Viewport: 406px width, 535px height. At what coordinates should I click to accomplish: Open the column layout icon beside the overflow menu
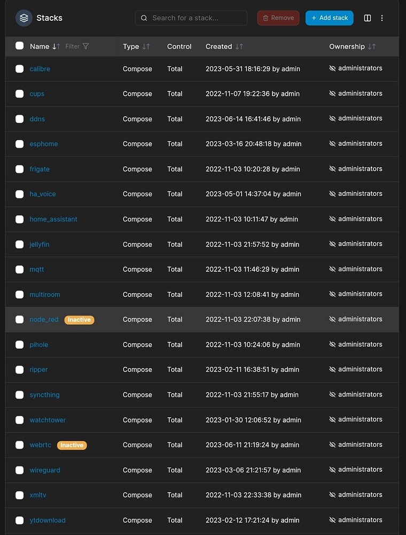click(368, 18)
